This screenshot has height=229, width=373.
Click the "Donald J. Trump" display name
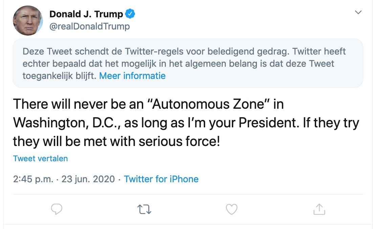coord(86,14)
